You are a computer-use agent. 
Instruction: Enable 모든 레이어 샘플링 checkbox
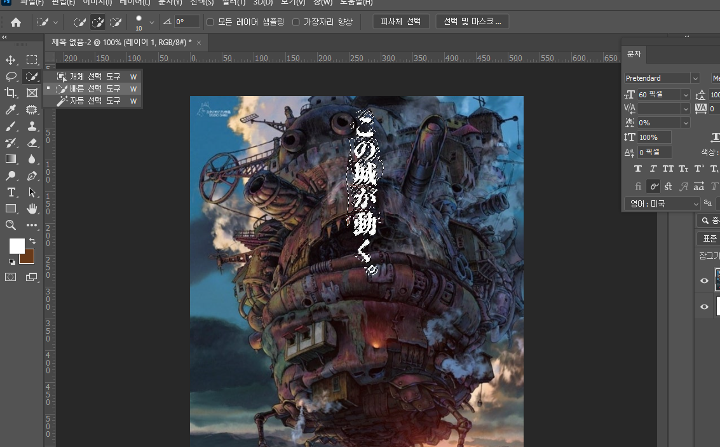coord(210,22)
